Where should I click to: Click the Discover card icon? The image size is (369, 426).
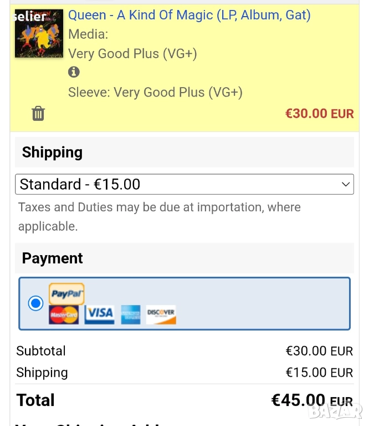[x=161, y=315]
